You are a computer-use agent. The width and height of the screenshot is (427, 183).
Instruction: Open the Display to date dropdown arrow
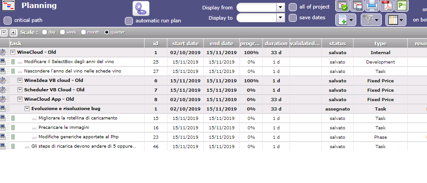point(281,18)
